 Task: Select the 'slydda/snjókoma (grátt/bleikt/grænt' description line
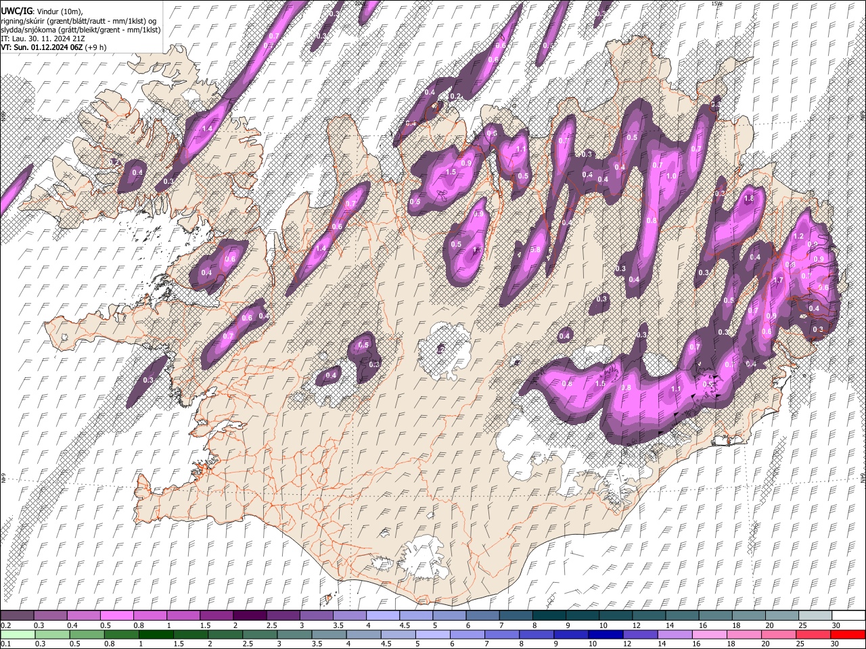81,30
